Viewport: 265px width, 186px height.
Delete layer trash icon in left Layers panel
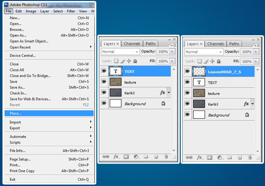tap(166, 157)
